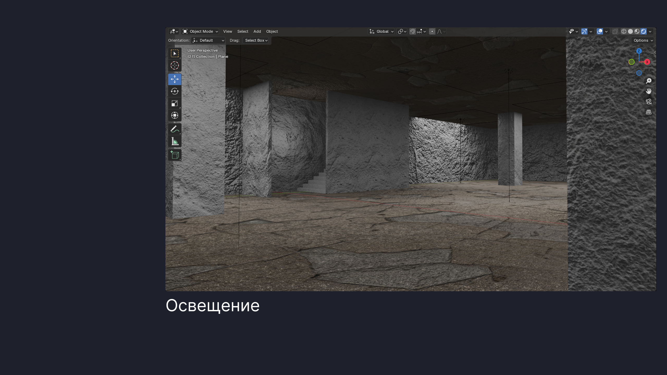
Task: Click the green Y axis gizmo handle
Action: tap(631, 62)
